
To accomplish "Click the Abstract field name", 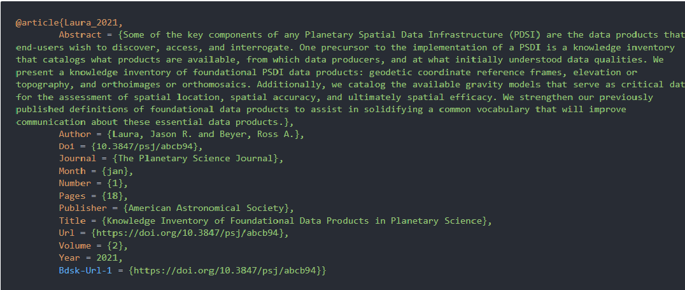I will click(80, 35).
